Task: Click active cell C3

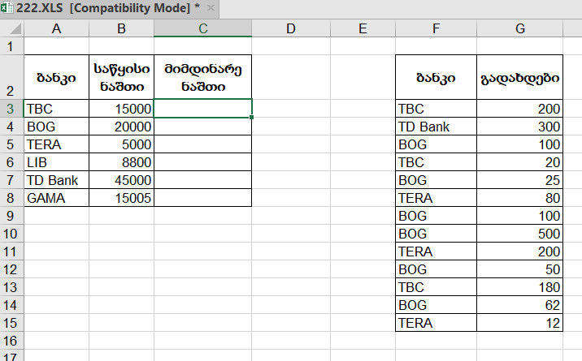Action: (202, 109)
